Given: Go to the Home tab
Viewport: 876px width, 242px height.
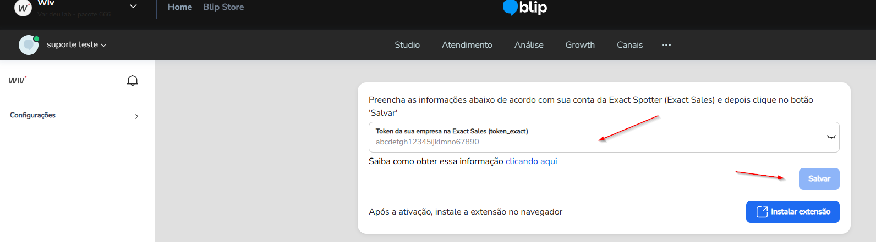Looking at the screenshot, I should [180, 7].
